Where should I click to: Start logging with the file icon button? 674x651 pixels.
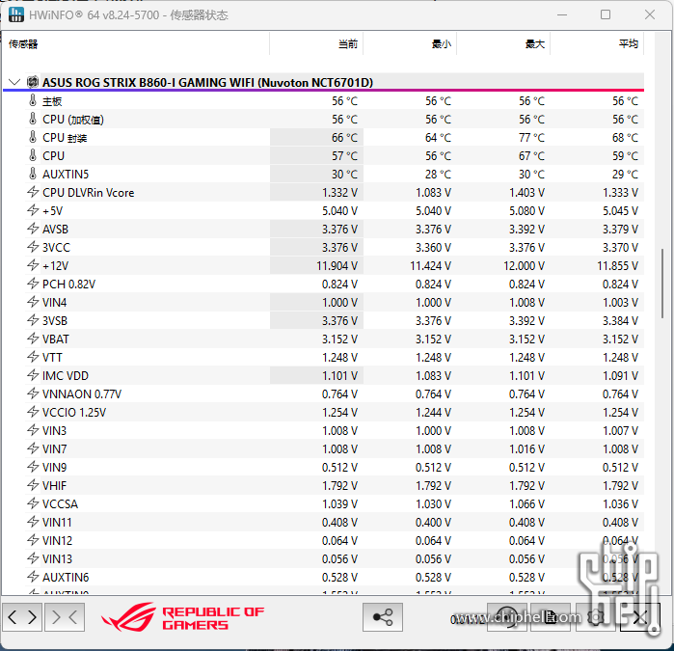tap(551, 617)
